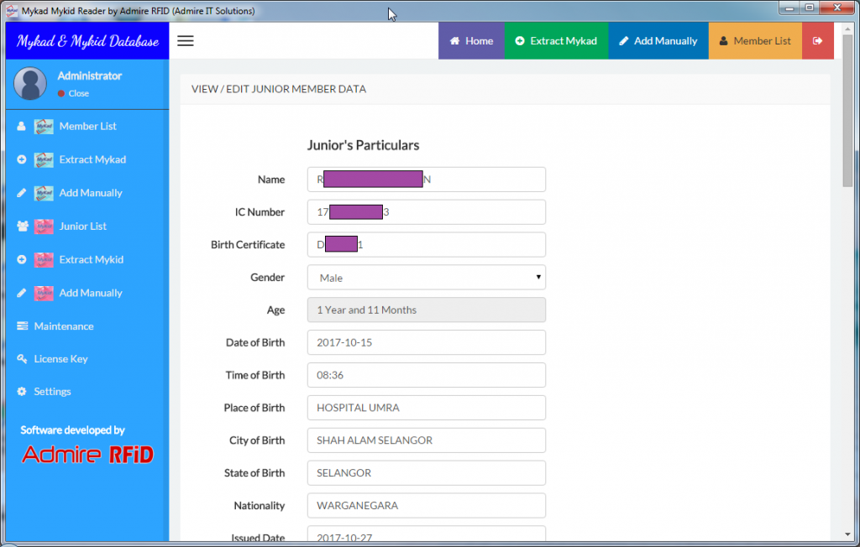This screenshot has height=547, width=860.
Task: Open Junior List in the sidebar
Action: point(82,227)
